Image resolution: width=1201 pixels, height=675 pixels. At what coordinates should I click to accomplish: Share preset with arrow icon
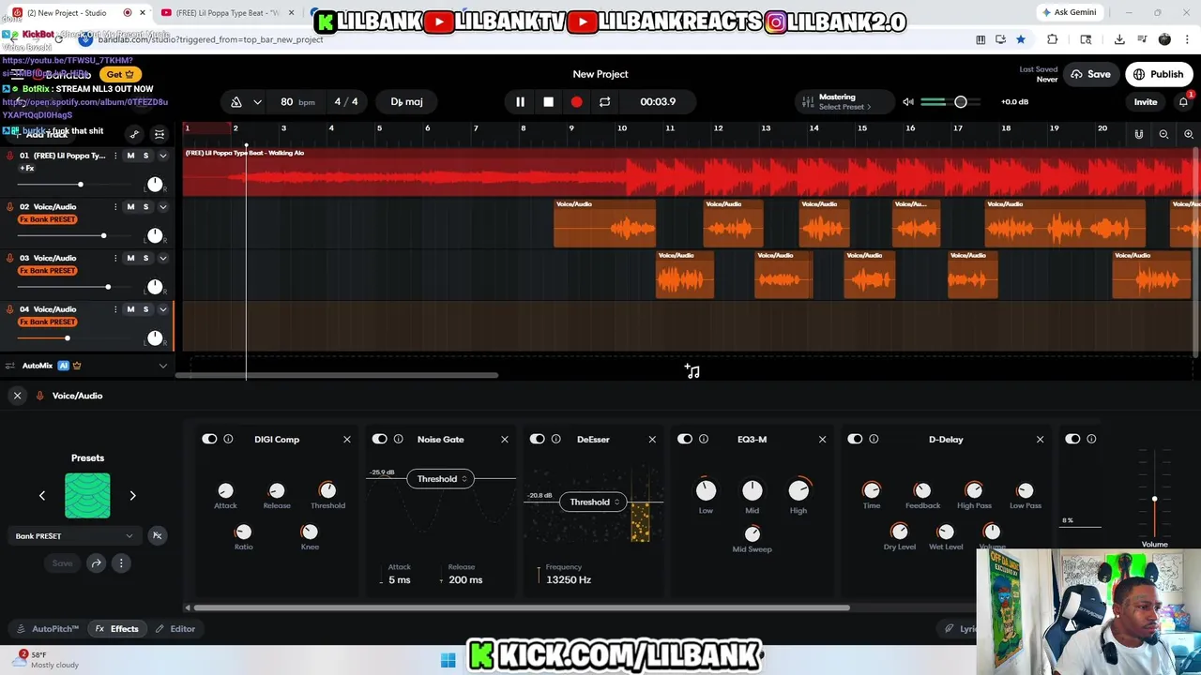(x=96, y=563)
